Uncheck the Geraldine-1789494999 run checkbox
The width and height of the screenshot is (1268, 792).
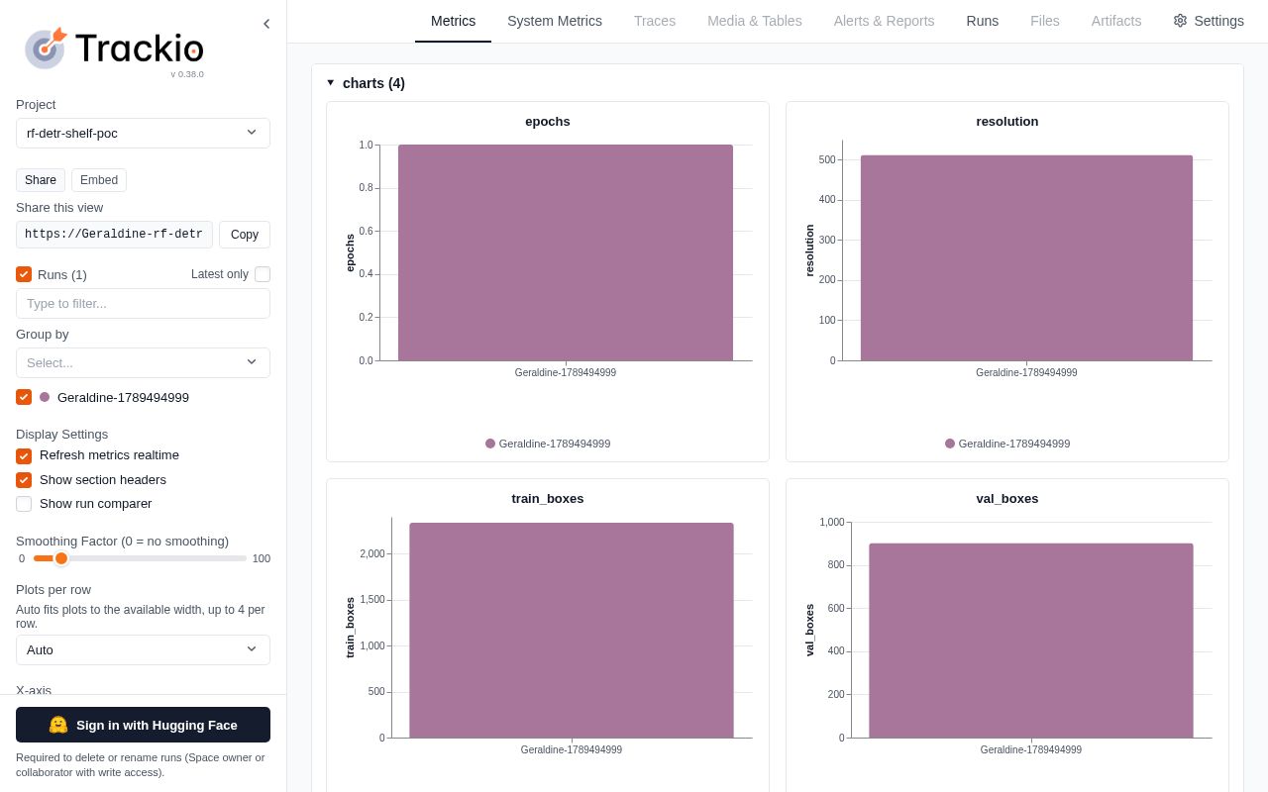[24, 397]
